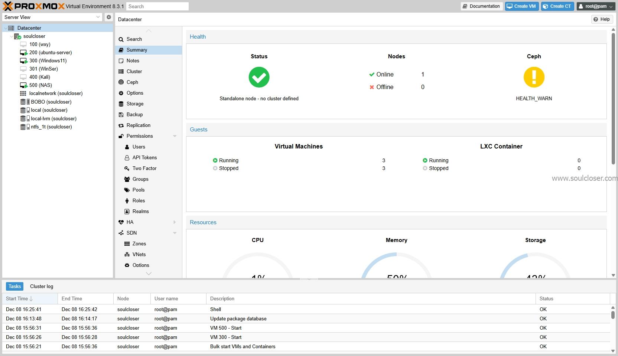Select the 'VM 500 - Start' task

click(x=306, y=328)
